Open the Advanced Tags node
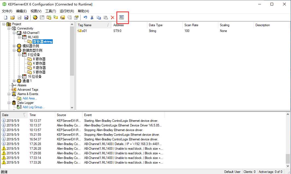Image resolution: width=291 pixels, height=174 pixels. (x=28, y=90)
